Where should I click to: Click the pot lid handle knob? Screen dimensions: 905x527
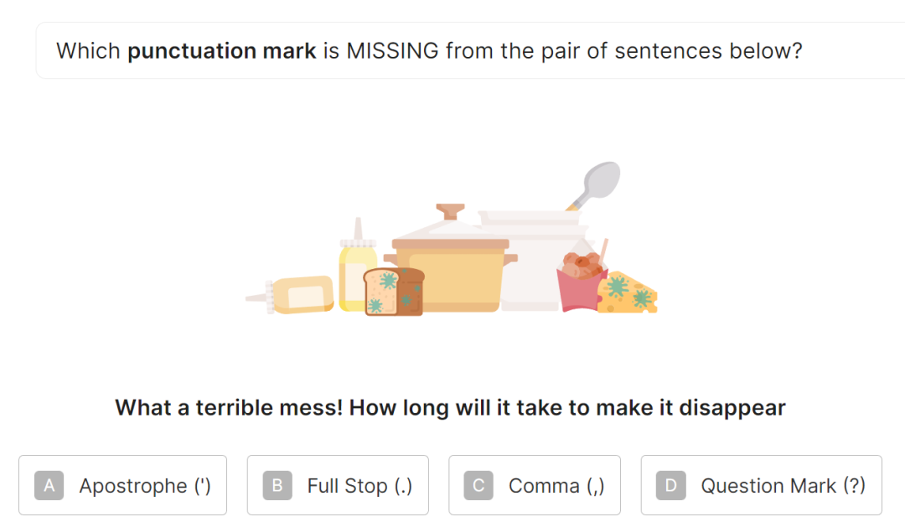tap(450, 210)
